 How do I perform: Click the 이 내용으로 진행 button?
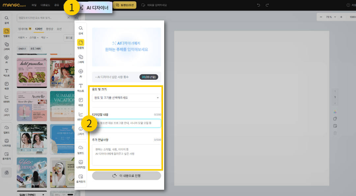pos(127,176)
